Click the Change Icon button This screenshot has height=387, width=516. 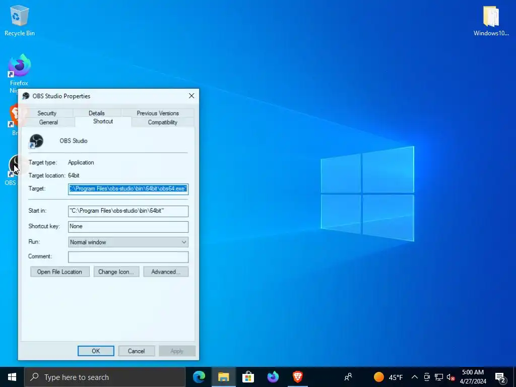116,272
